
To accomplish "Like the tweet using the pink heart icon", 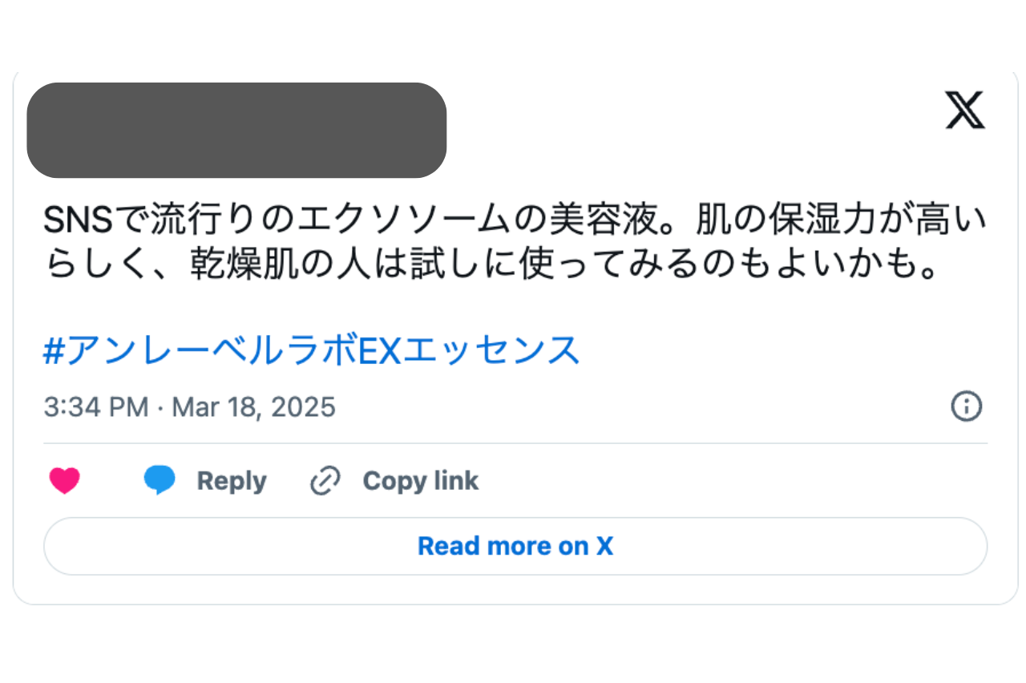I will click(x=64, y=481).
